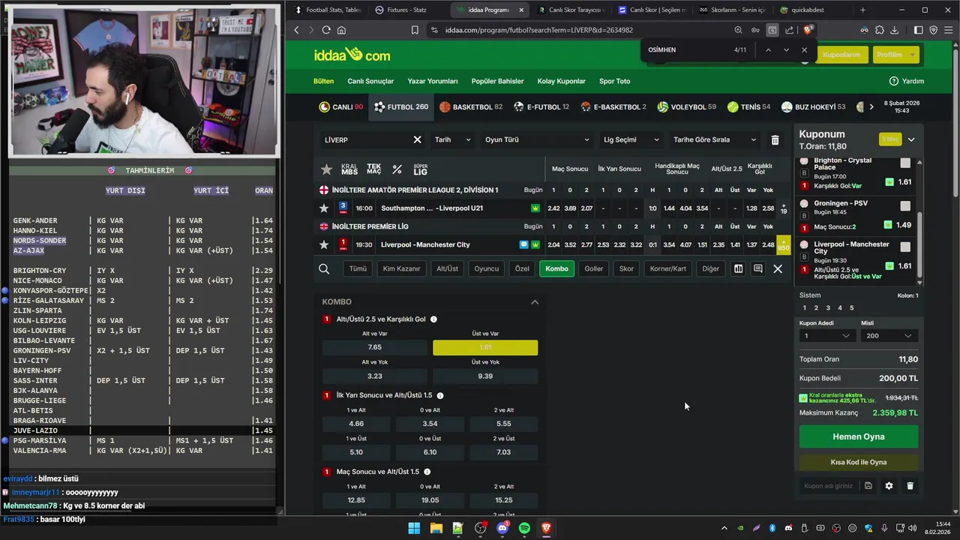Click the Kupon adı giriniz field
Viewport: 960px width, 540px height.
pos(829,486)
